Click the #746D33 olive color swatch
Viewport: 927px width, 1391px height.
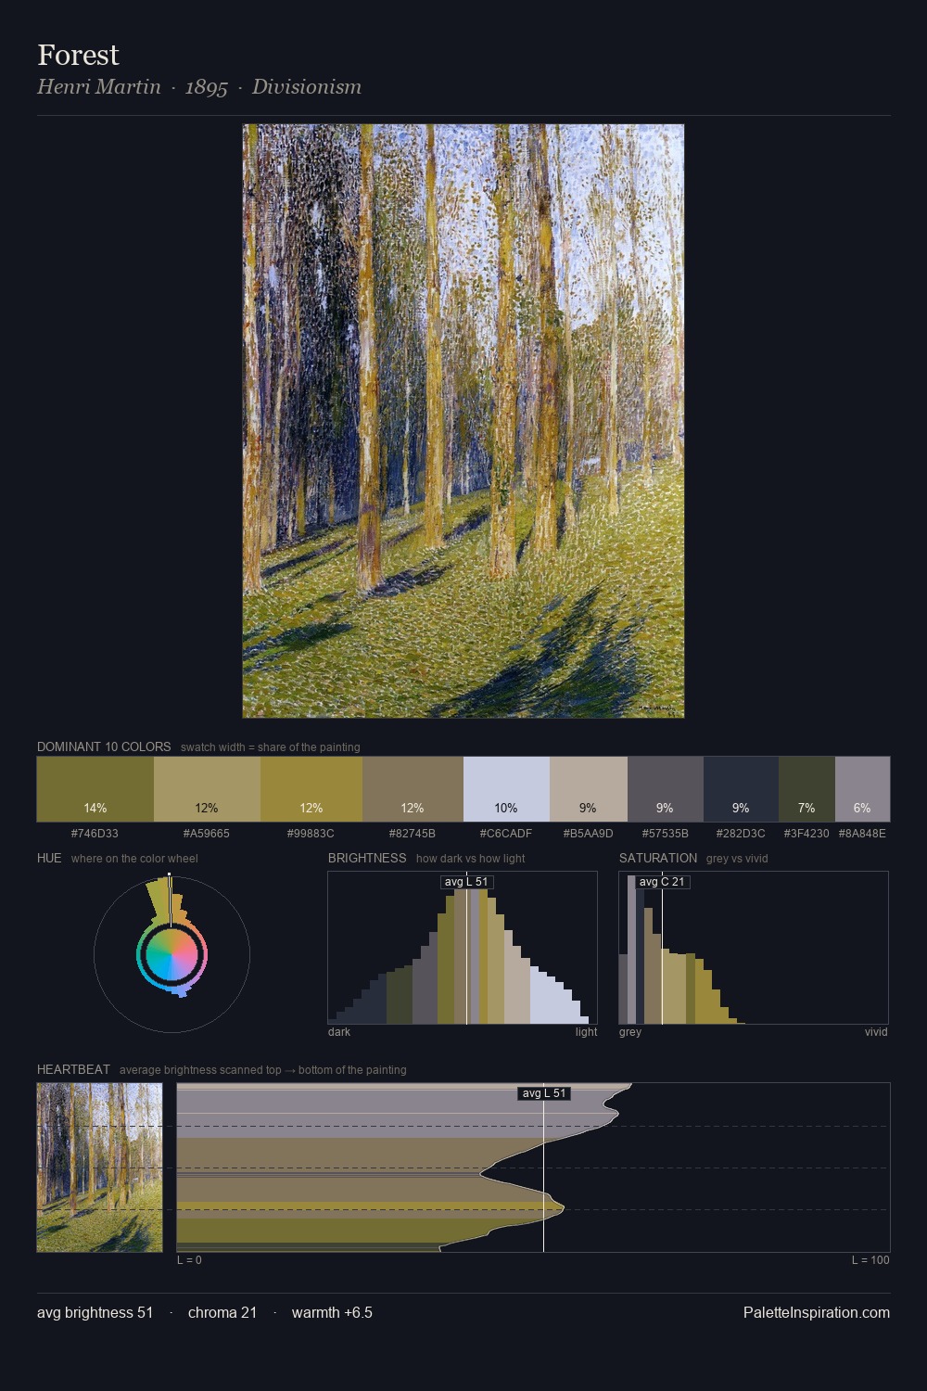point(95,789)
